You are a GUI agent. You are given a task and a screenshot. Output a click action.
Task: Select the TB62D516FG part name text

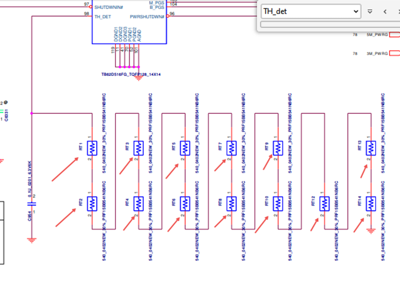coord(131,74)
